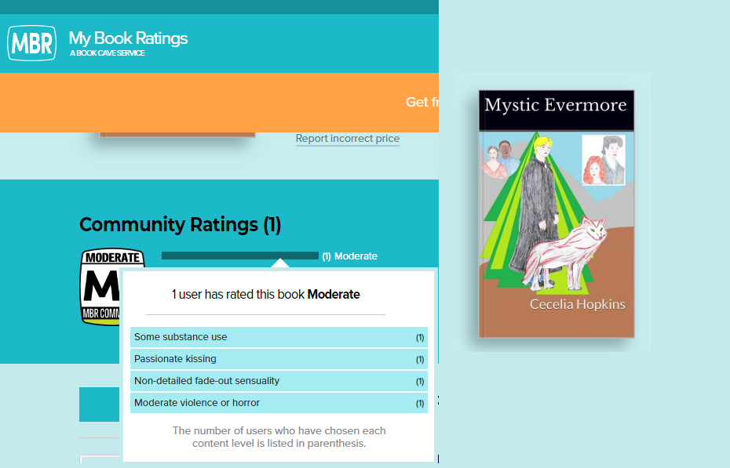Open the My Book Ratings home link
Viewport: 730px width, 468px height.
(x=128, y=38)
